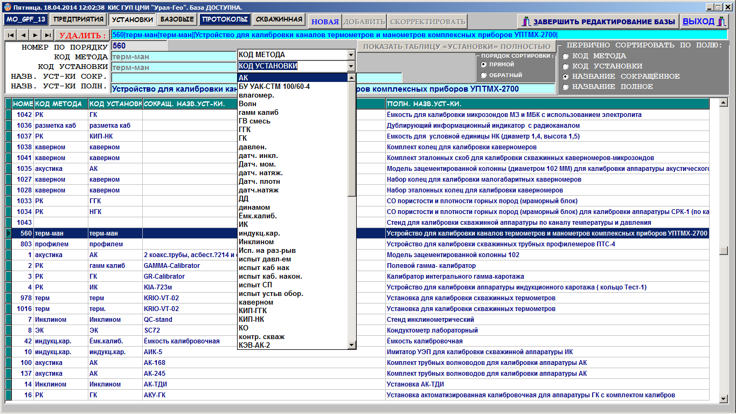Image resolution: width=736 pixels, height=414 pixels.
Task: Click the row selector for row 803 профилем
Action: point(8,244)
